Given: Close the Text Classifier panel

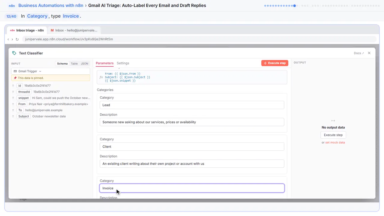Looking at the screenshot, I should [369, 53].
